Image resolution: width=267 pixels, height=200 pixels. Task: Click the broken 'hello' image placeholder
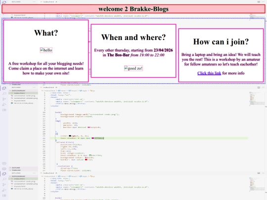tap(46, 50)
